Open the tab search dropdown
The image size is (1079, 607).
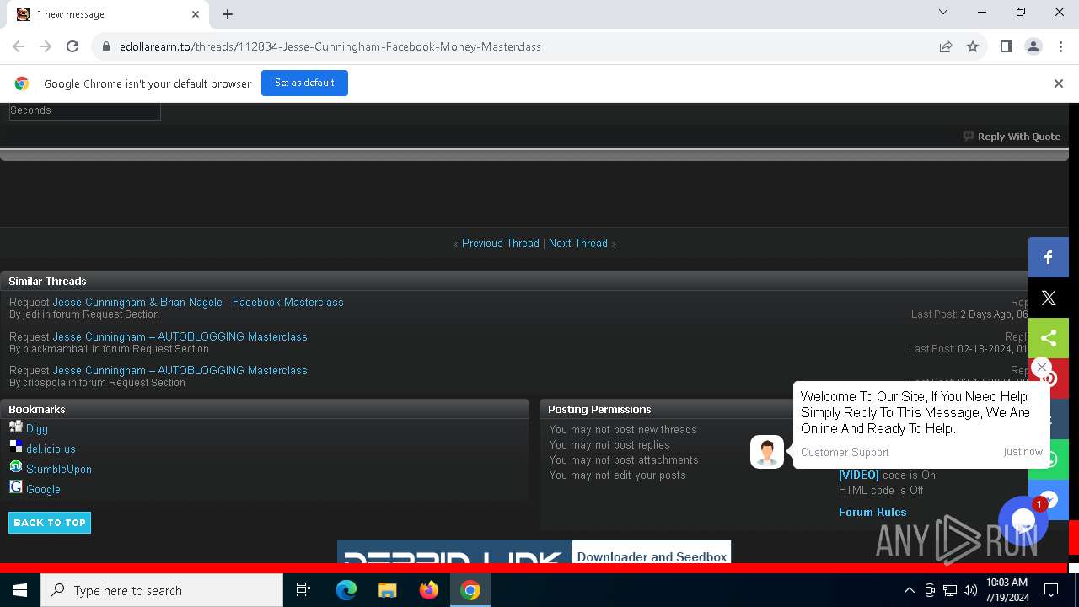click(x=943, y=13)
